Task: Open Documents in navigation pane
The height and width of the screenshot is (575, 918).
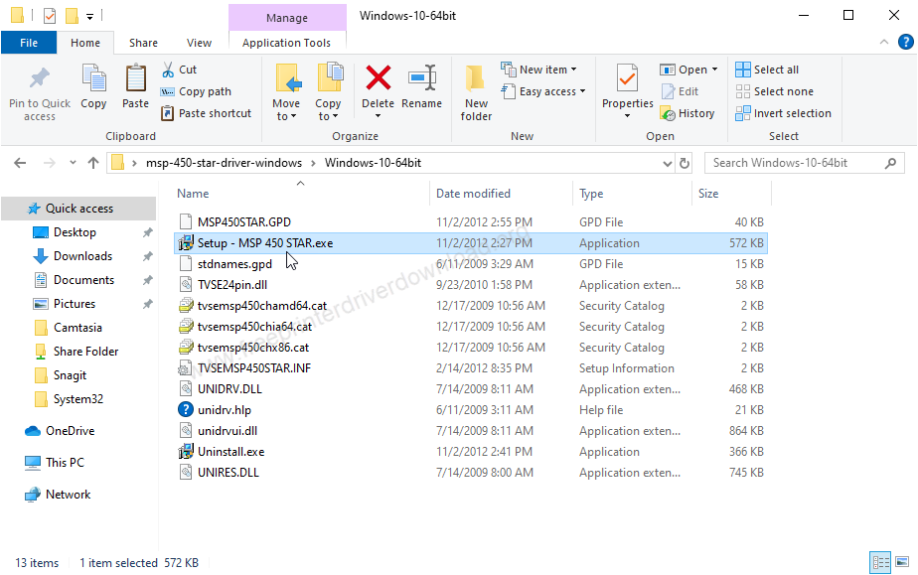Action: [x=83, y=280]
